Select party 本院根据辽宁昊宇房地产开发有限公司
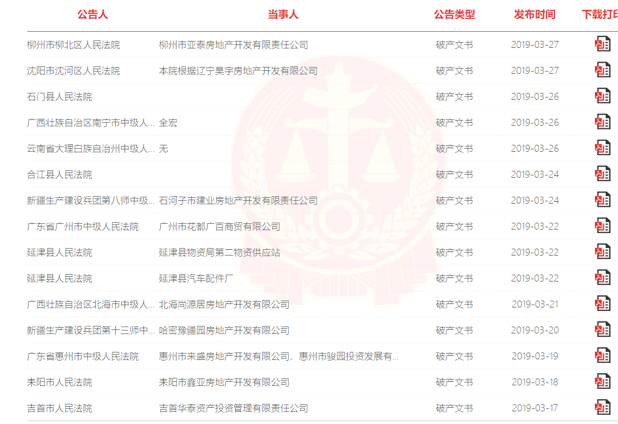Screen dimensions: 618x424 tap(238, 71)
